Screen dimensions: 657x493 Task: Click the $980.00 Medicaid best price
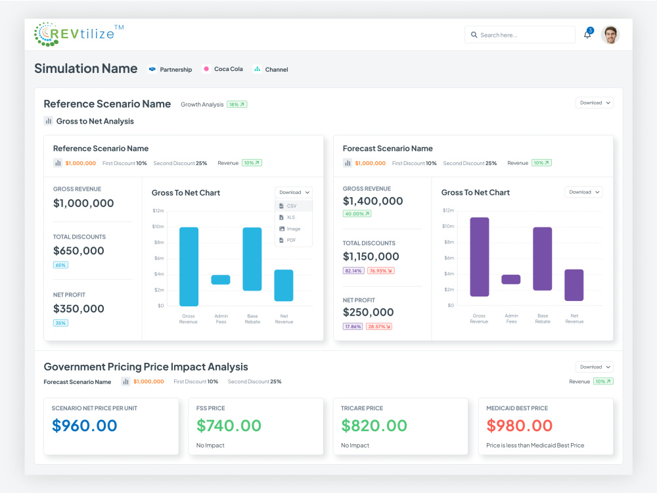(519, 425)
